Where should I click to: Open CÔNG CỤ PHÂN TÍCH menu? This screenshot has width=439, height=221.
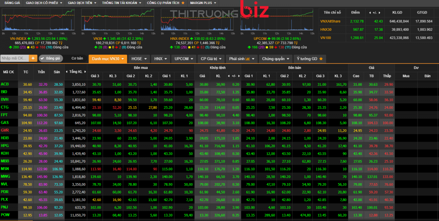point(166,3)
